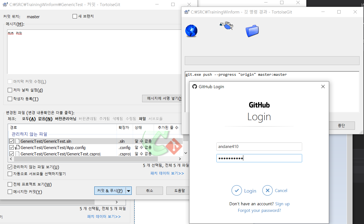Click the file icon of GenericTest.csproj row
Image resolution: width=364 pixels, height=224 pixels.
[17, 154]
